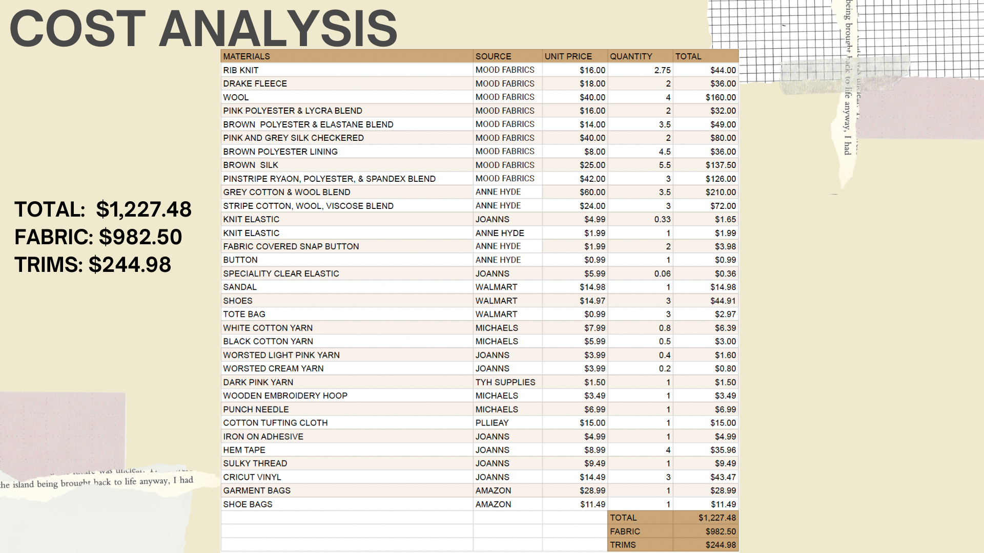Click FABRIC COVERED SNAP BUTTON cell

(347, 246)
